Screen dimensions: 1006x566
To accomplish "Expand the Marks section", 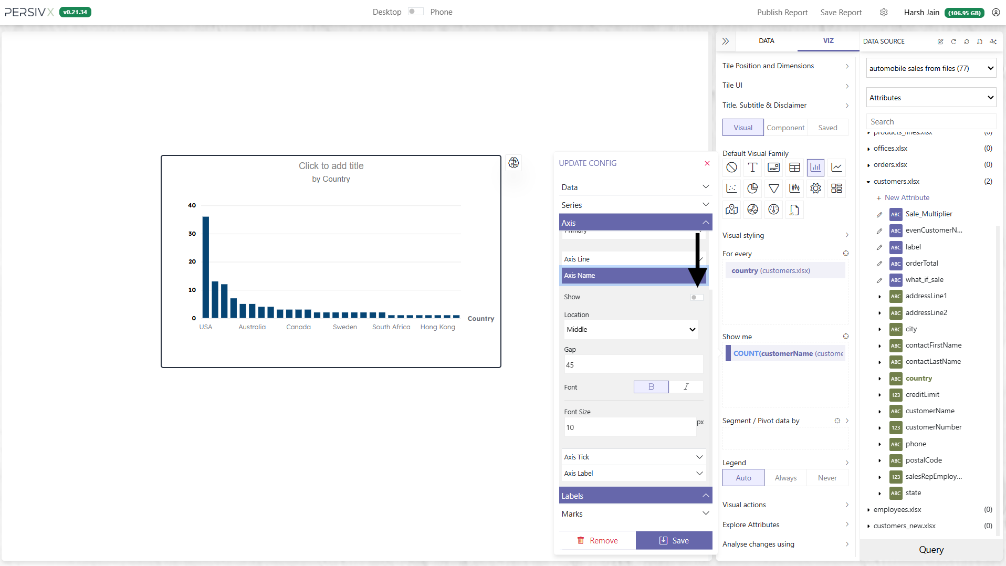I will point(635,514).
